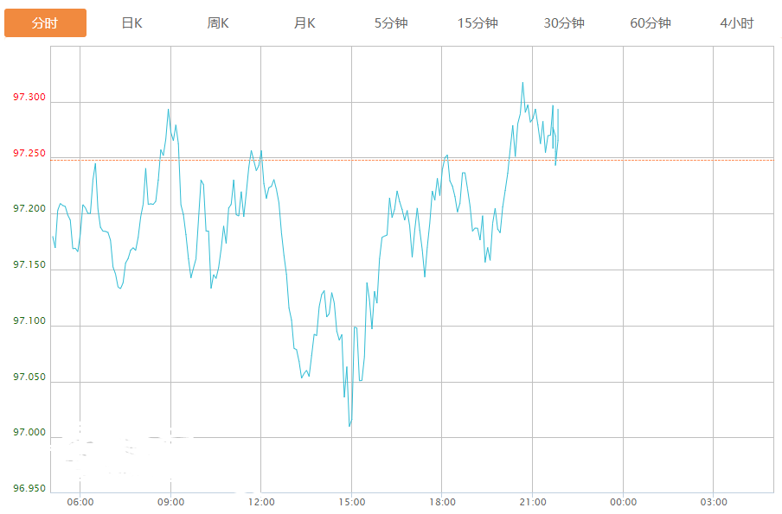
Task: Switch to the 日K chart tab
Action: [131, 23]
